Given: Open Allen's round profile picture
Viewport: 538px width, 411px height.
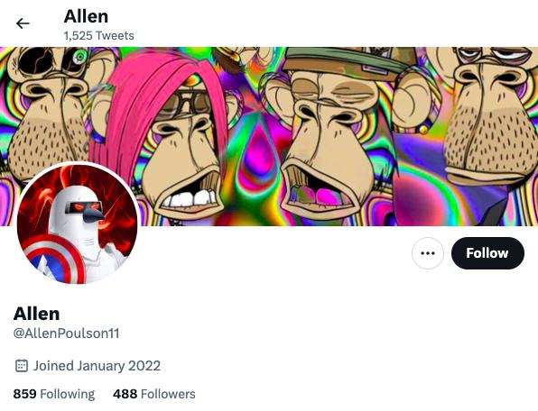Looking at the screenshot, I should pyautogui.click(x=78, y=224).
